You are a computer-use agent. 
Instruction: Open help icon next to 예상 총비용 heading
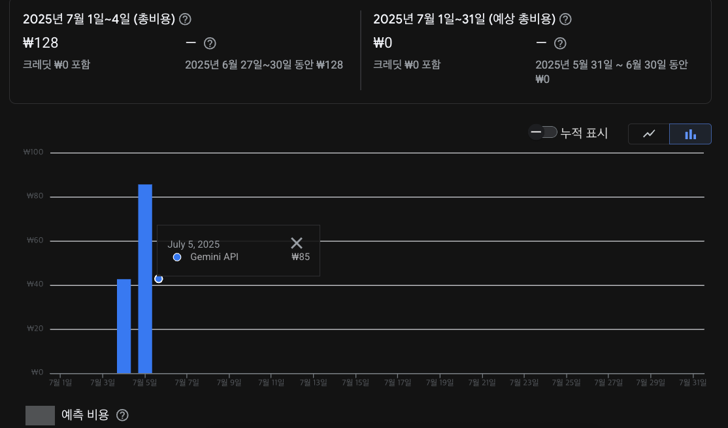pos(565,19)
